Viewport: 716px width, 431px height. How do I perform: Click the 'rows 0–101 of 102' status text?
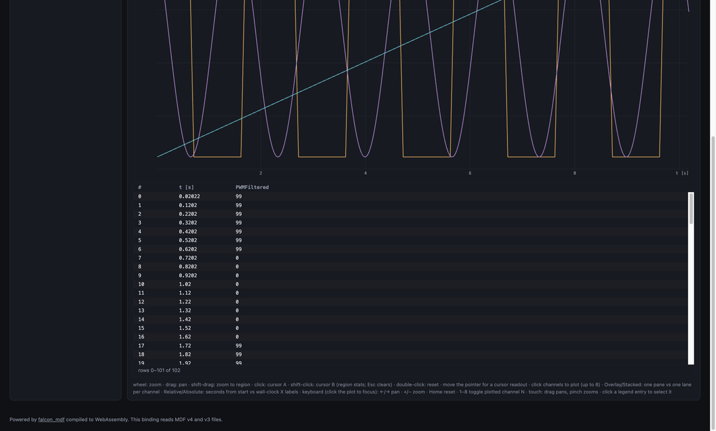point(159,370)
